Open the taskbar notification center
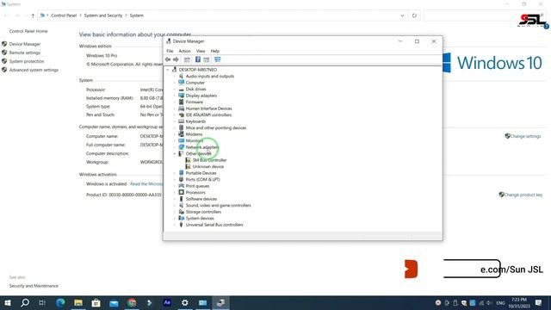The width and height of the screenshot is (551, 310). tap(538, 302)
